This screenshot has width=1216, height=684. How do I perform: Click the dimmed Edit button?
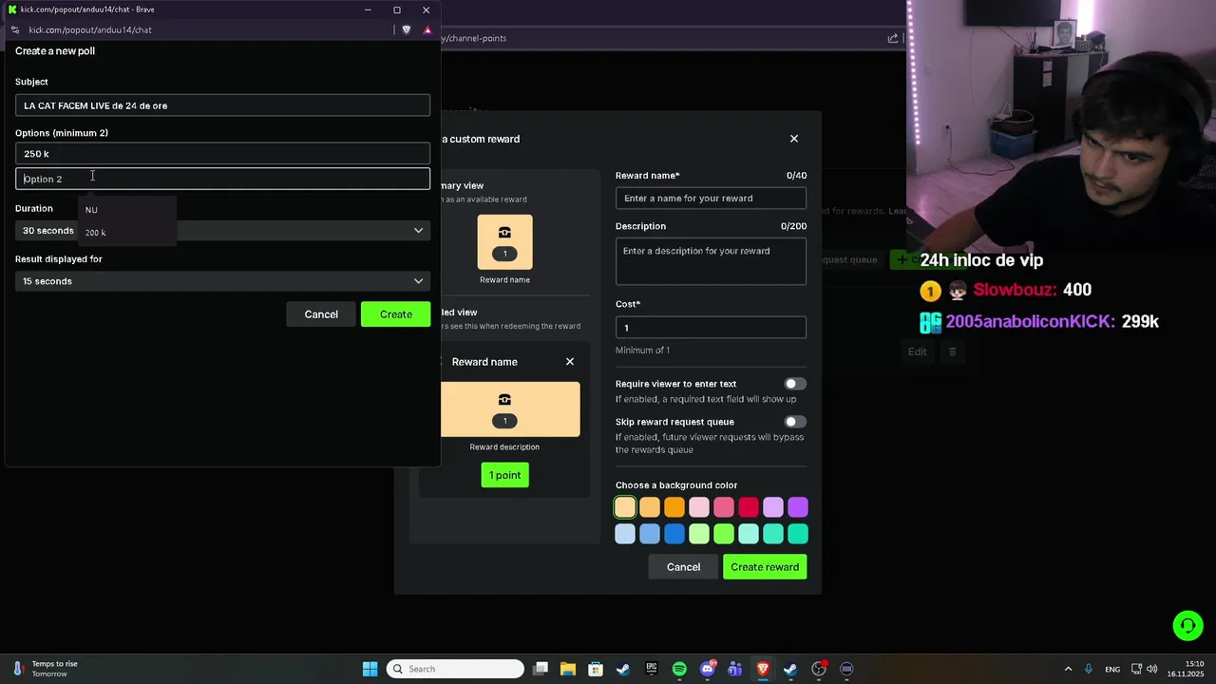pos(917,351)
